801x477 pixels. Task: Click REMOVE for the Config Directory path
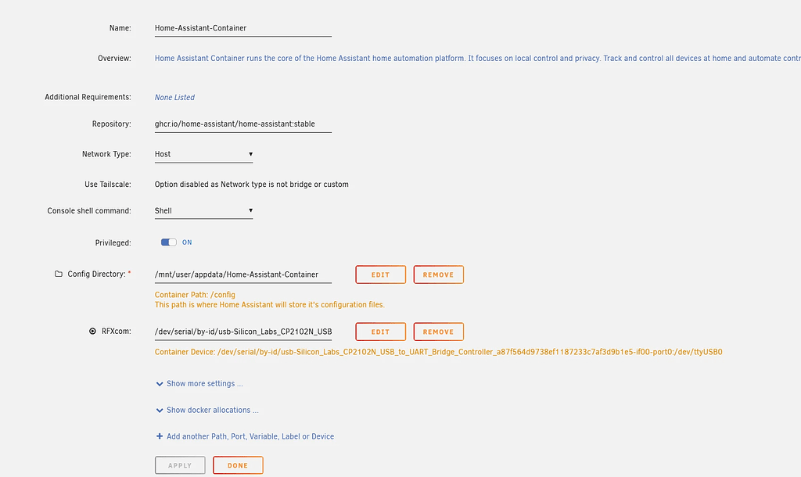pos(438,274)
